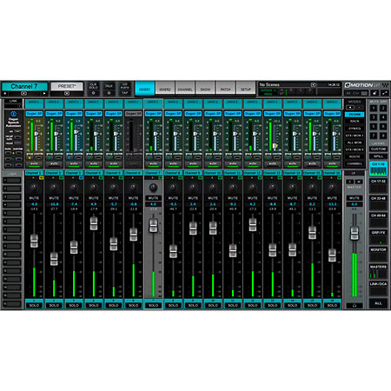
Task: Open the No Scenes list dropdown
Action: click(313, 84)
